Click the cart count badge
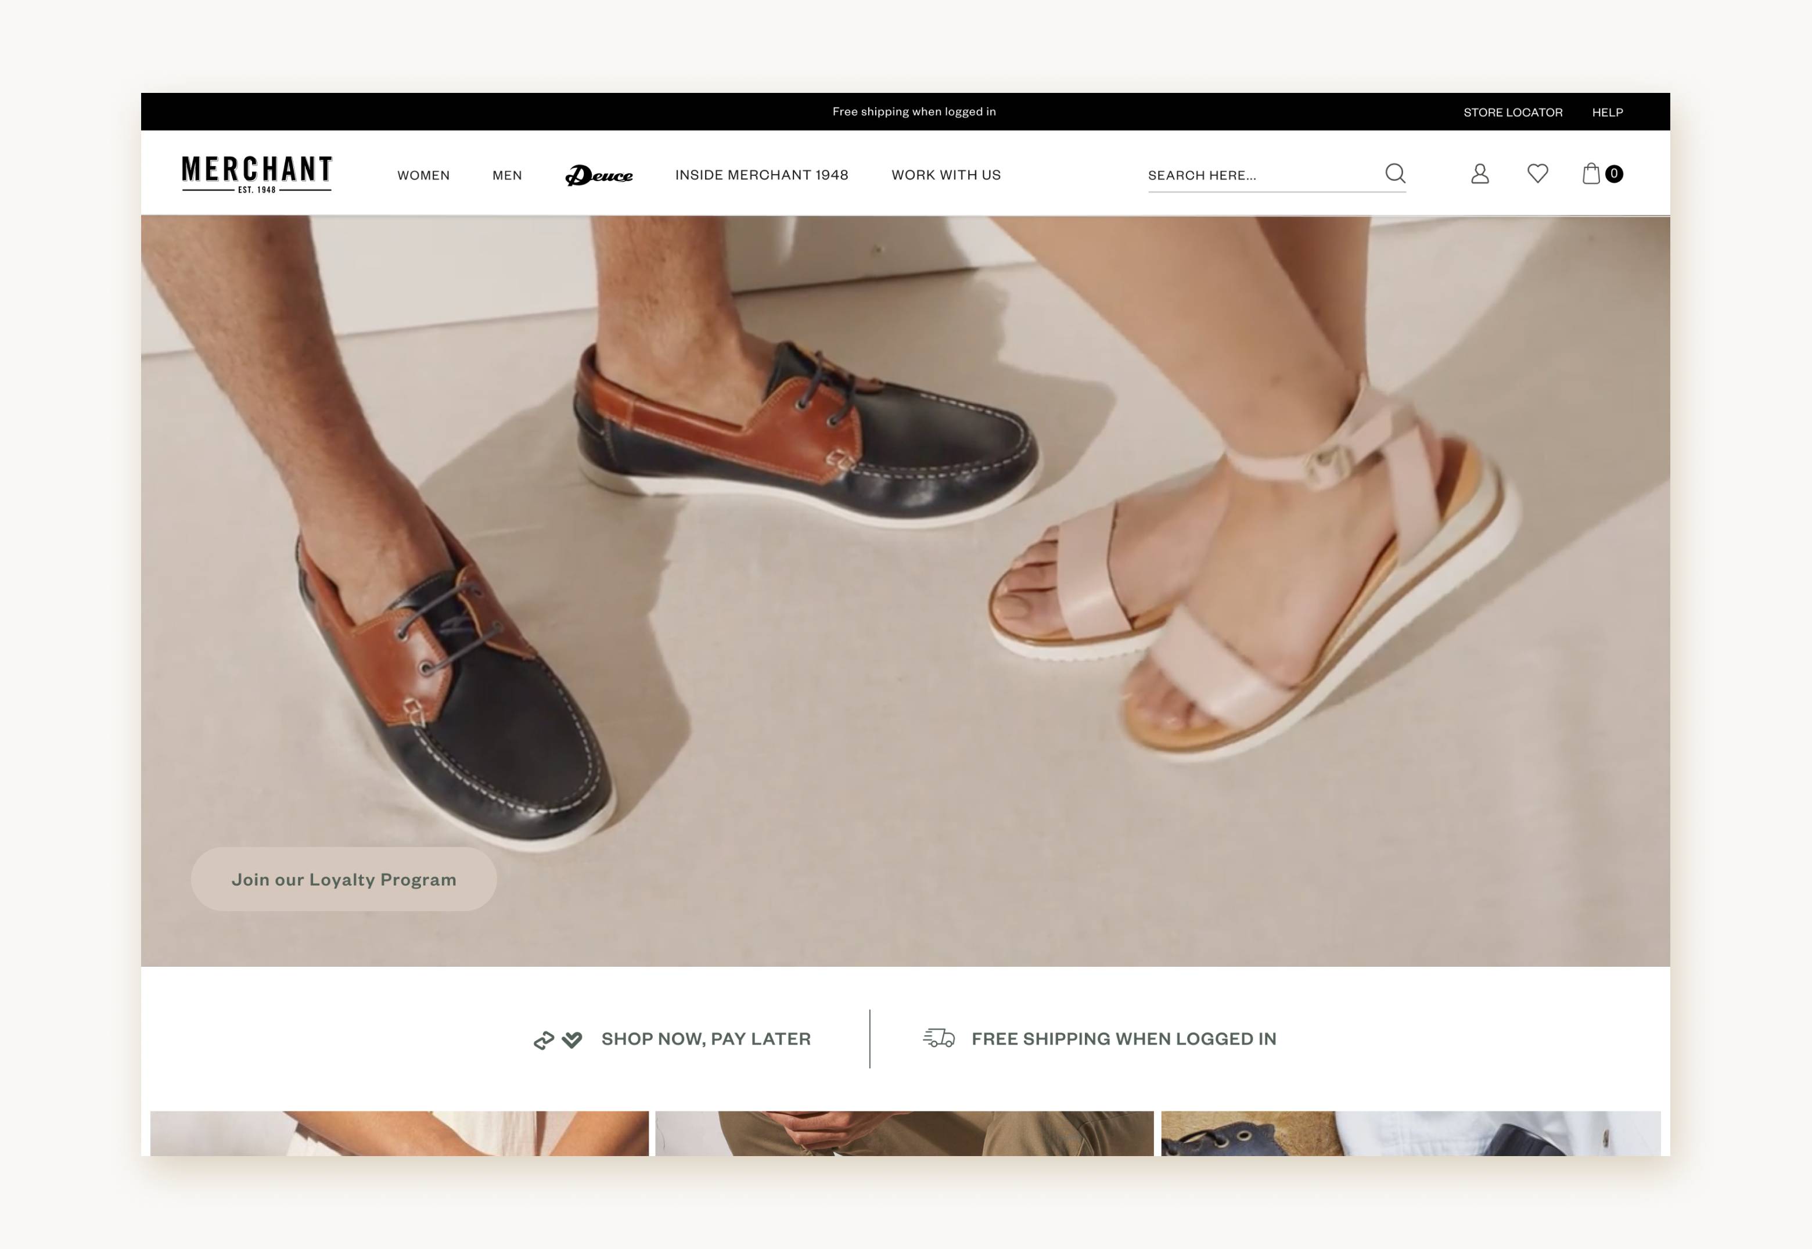The width and height of the screenshot is (1812, 1249). [1613, 174]
